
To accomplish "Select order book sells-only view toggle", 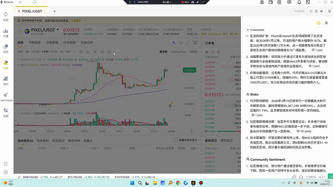I will click(x=219, y=52).
